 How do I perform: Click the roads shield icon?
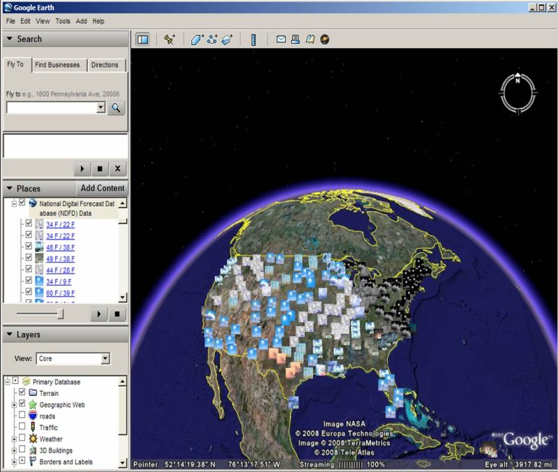click(x=33, y=415)
